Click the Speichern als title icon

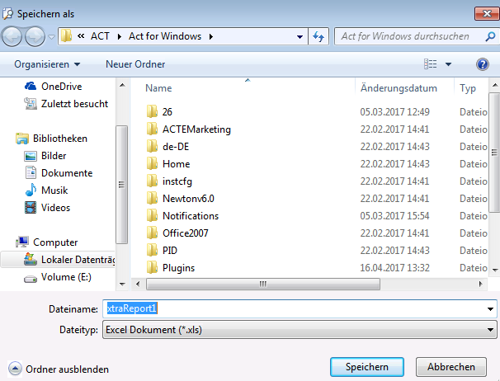click(x=7, y=14)
